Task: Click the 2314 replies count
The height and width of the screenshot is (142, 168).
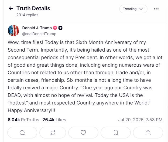Action: tap(27, 15)
